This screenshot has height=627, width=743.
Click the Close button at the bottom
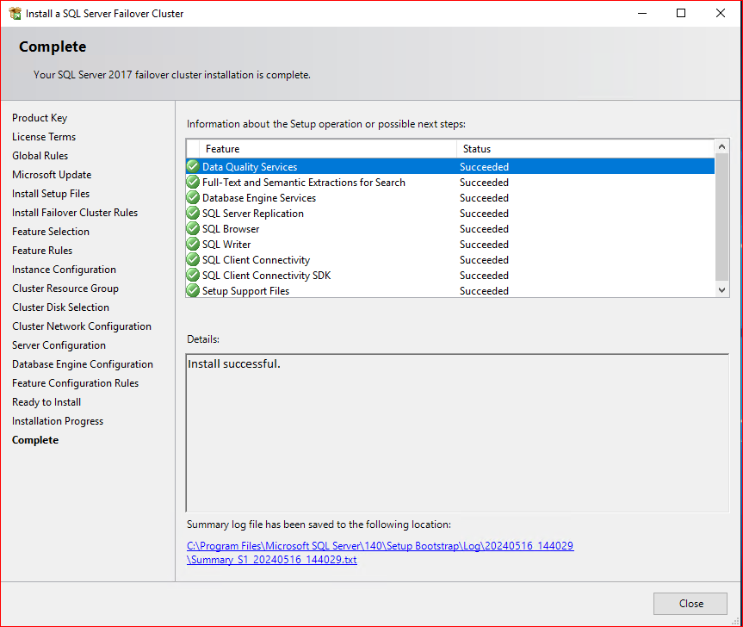coord(690,603)
